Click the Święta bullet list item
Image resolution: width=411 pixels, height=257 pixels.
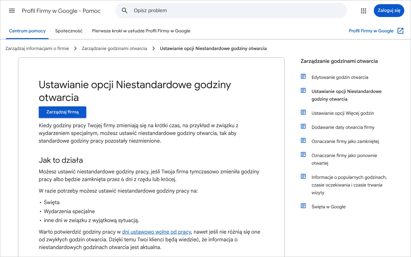pyautogui.click(x=52, y=203)
